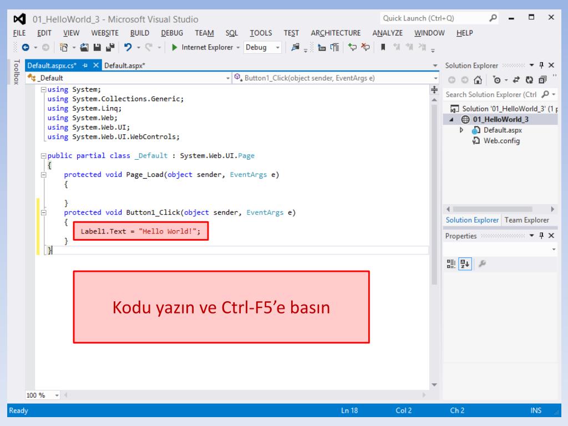568x426 pixels.
Task: Click the Home icon in Solution Explorer
Action: pyautogui.click(x=478, y=80)
